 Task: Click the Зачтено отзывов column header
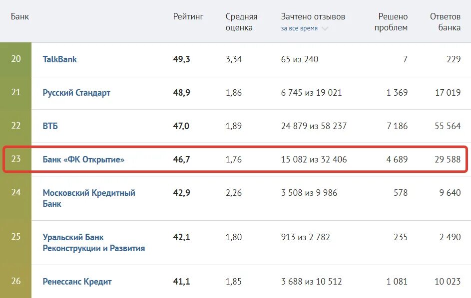[313, 17]
